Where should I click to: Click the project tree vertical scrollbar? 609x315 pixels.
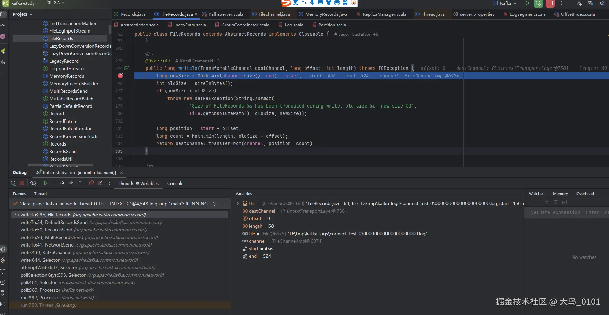point(110,28)
